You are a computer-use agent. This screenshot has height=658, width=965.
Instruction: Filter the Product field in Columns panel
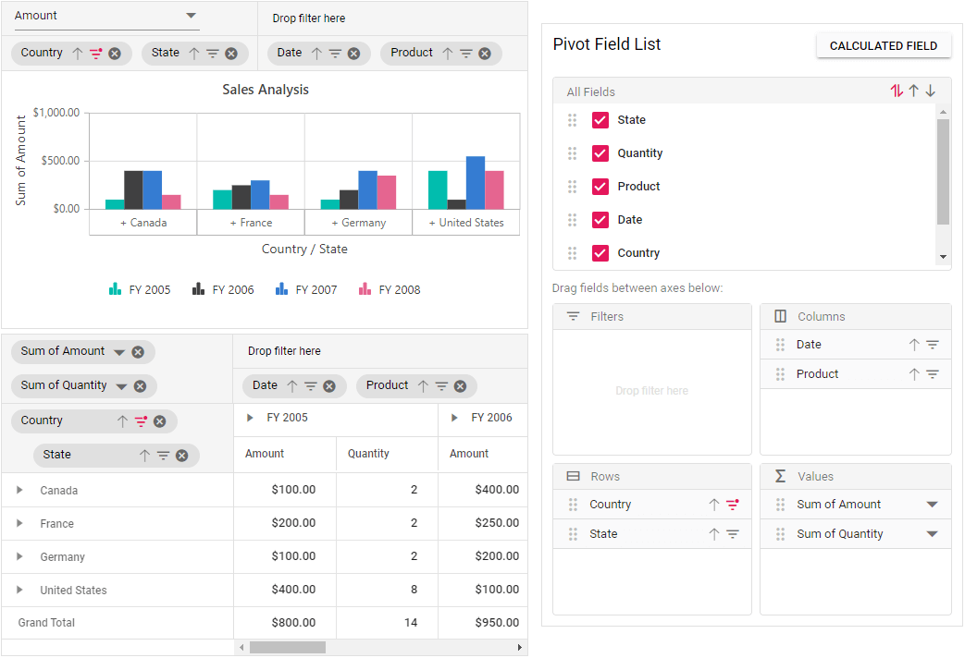pos(933,374)
